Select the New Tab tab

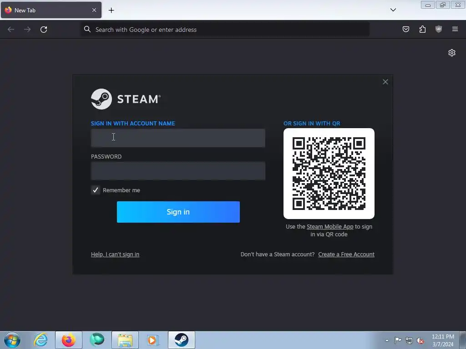51,10
